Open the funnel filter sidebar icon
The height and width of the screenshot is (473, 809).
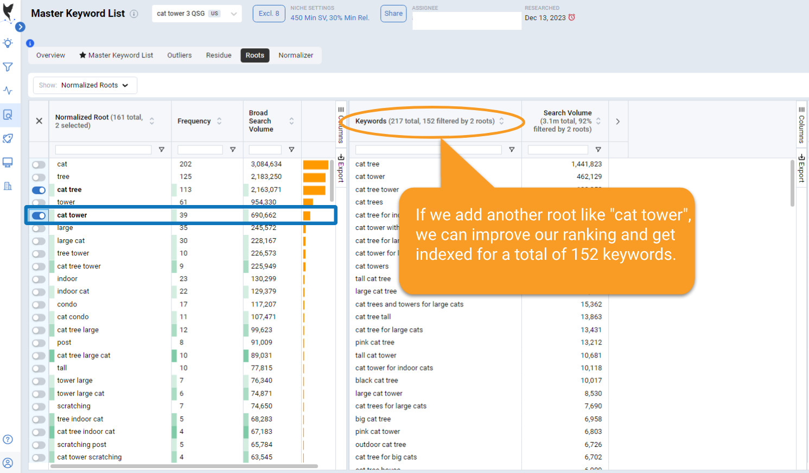8,67
